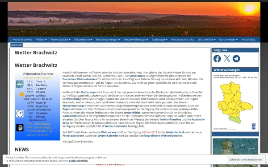The height and width of the screenshot is (167, 268).
Task: Click the Taupunkt value row in the widget
Action: pos(36,89)
